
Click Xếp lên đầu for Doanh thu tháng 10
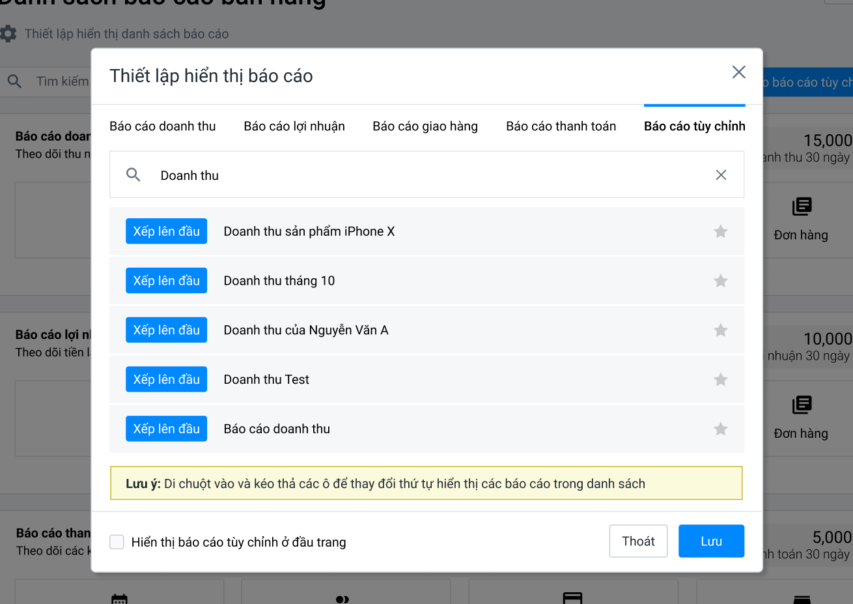tap(167, 281)
